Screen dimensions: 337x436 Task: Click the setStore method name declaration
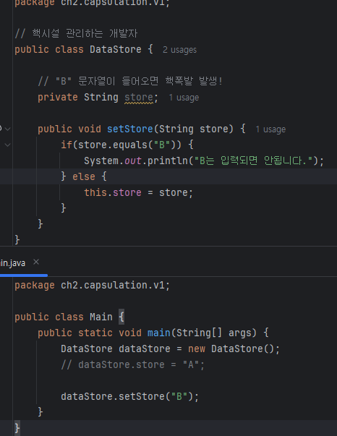130,129
